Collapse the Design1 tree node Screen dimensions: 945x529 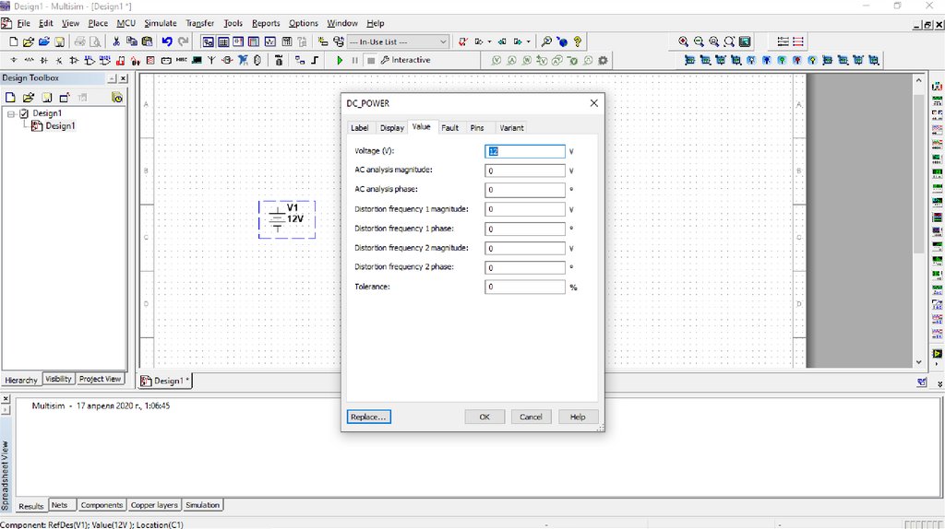(x=11, y=113)
